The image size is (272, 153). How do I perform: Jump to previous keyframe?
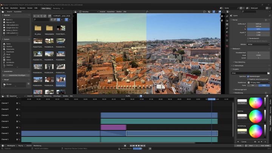coord(134,146)
